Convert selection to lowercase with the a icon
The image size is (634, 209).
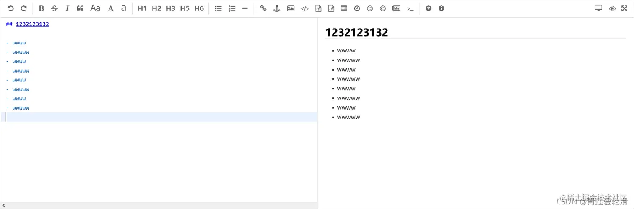[x=124, y=8]
